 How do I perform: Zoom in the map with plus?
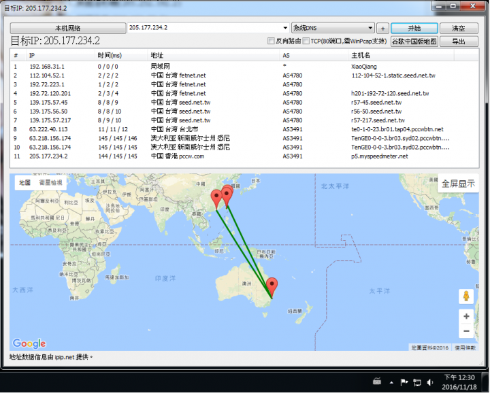pyautogui.click(x=466, y=317)
